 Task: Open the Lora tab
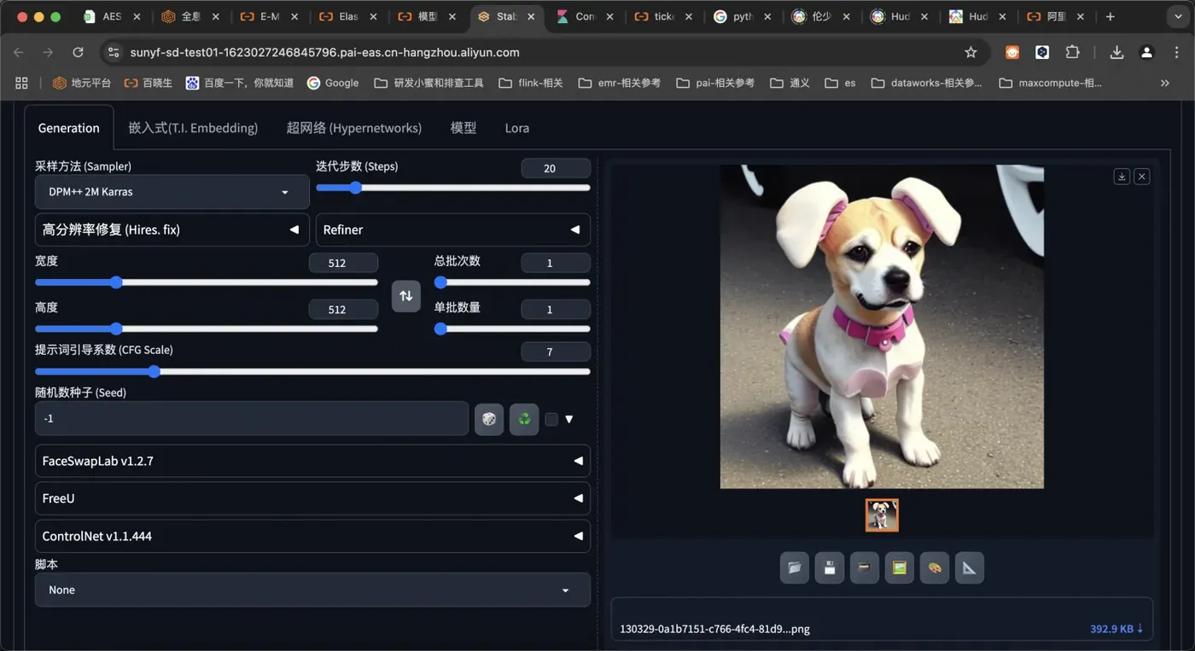click(x=517, y=128)
